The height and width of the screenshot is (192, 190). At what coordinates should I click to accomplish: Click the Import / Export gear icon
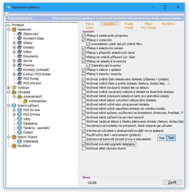tap(14, 137)
